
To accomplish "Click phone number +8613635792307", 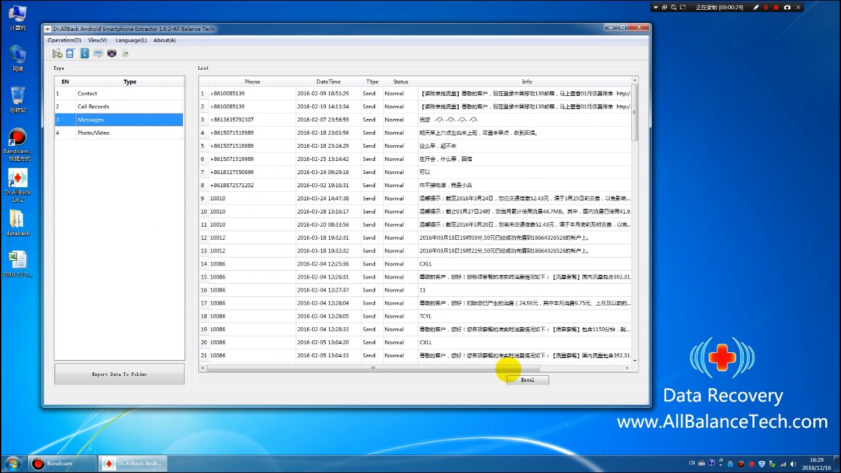I will pyautogui.click(x=232, y=120).
